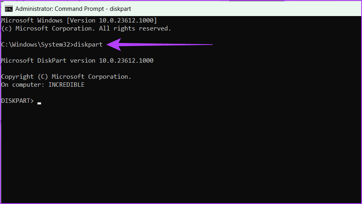Click the empty black console area below DISKPART>

(181, 153)
